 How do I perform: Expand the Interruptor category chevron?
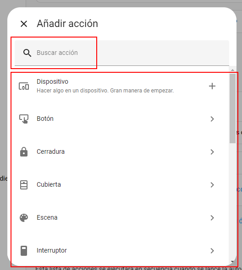[212, 251]
